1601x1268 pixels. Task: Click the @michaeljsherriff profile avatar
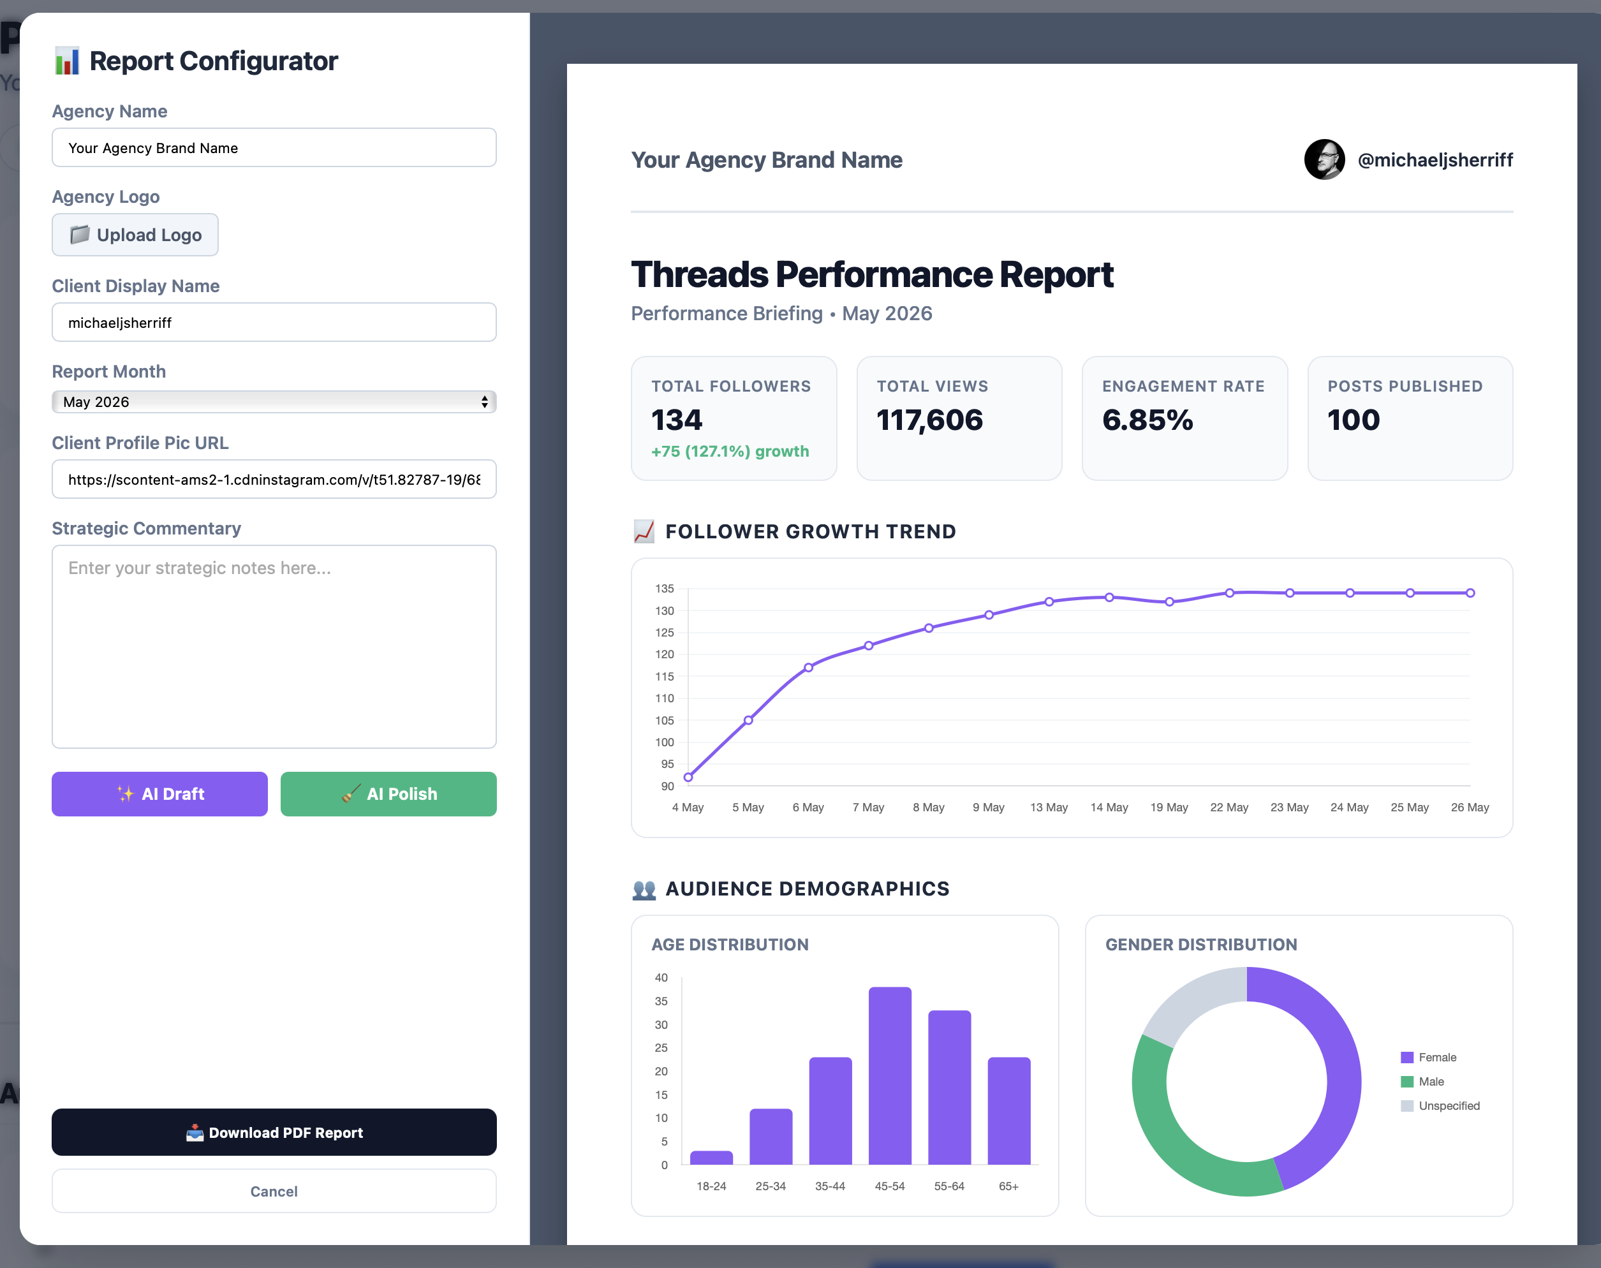1324,159
